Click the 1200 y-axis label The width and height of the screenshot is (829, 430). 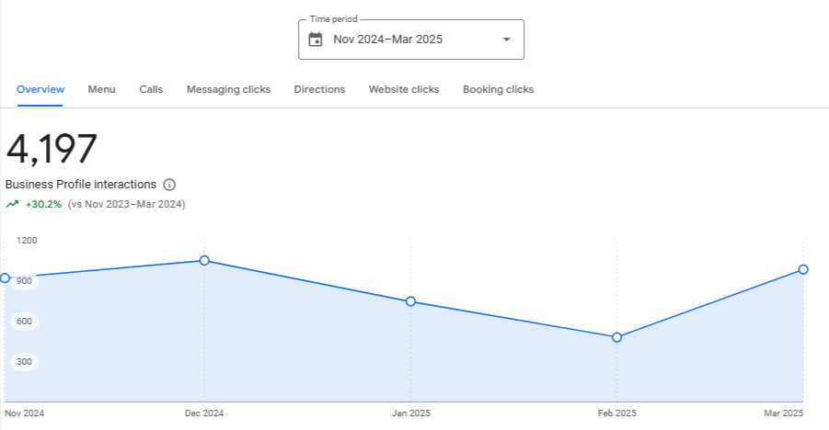pyautogui.click(x=27, y=241)
